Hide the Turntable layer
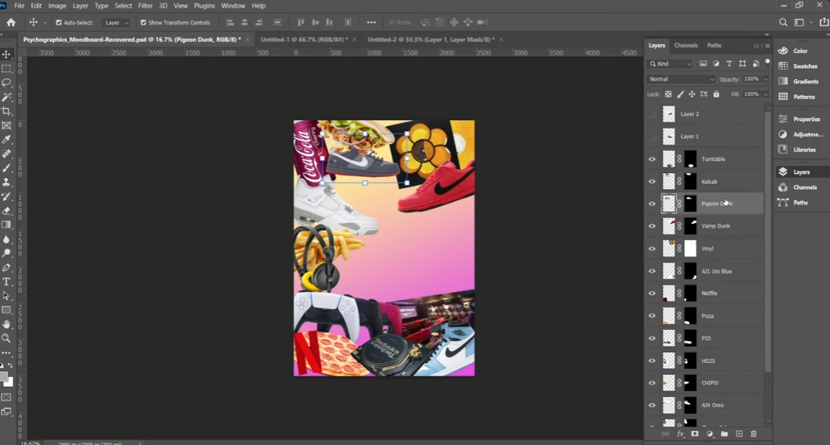The width and height of the screenshot is (830, 445). click(652, 159)
